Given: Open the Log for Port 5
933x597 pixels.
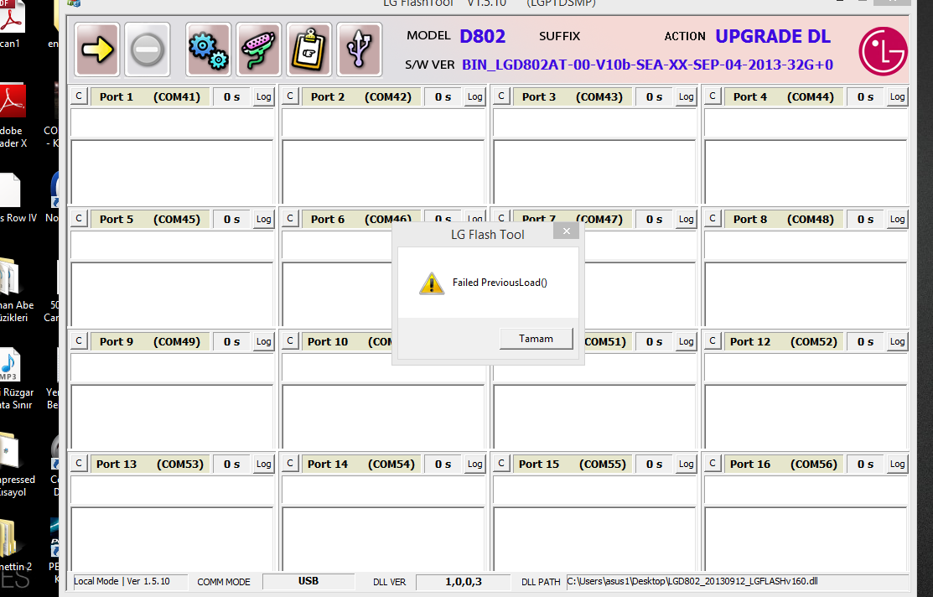Looking at the screenshot, I should click(x=263, y=220).
